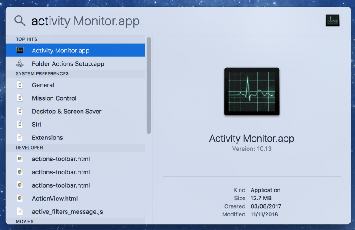Viewport: 355px width, 230px height.
Task: Choose the Mission Control result
Action: (x=75, y=98)
